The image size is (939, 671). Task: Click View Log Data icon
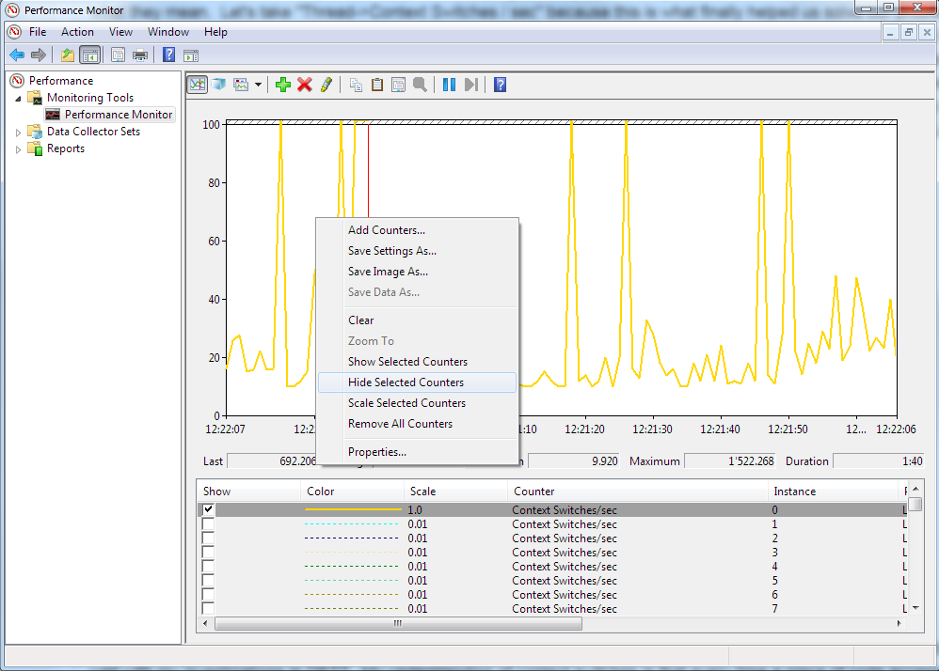218,85
